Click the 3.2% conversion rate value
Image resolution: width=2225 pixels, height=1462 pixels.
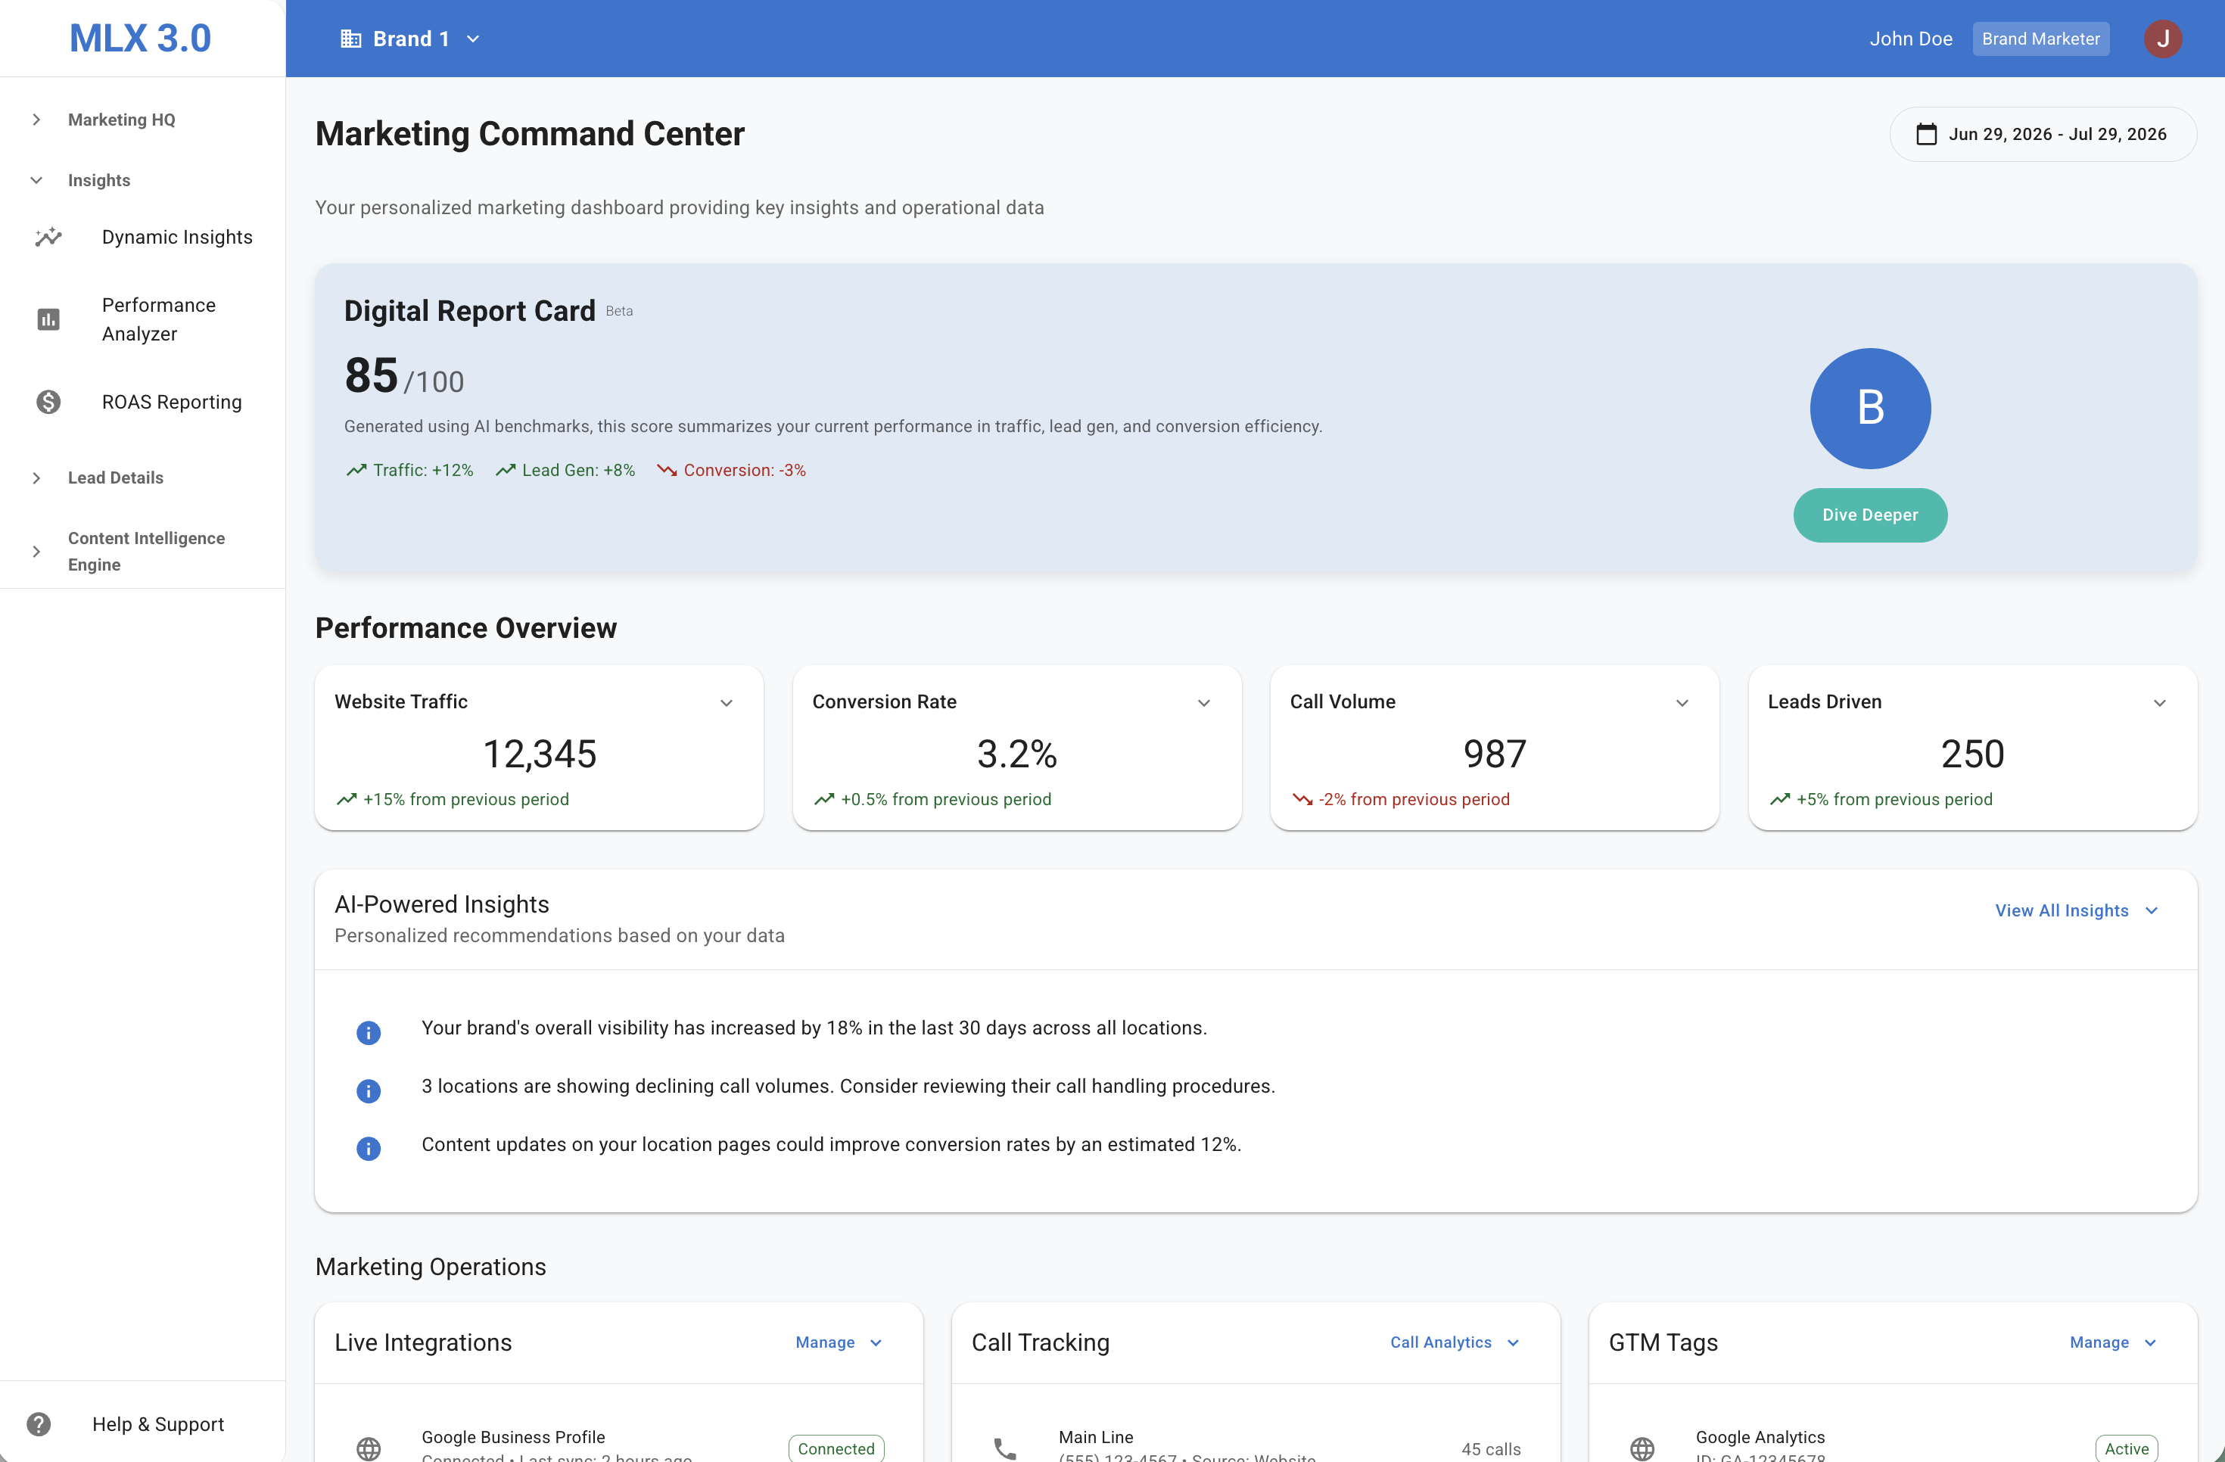[x=1016, y=754]
